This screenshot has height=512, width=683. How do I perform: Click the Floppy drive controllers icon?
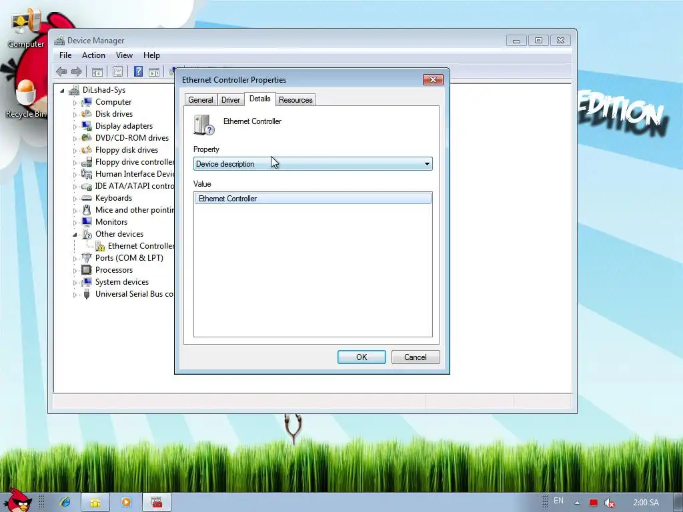tap(87, 162)
